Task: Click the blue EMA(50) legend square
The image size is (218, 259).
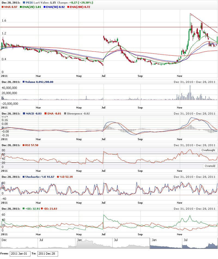Action: point(45,7)
